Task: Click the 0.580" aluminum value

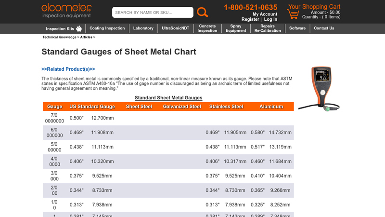Action: point(257,133)
